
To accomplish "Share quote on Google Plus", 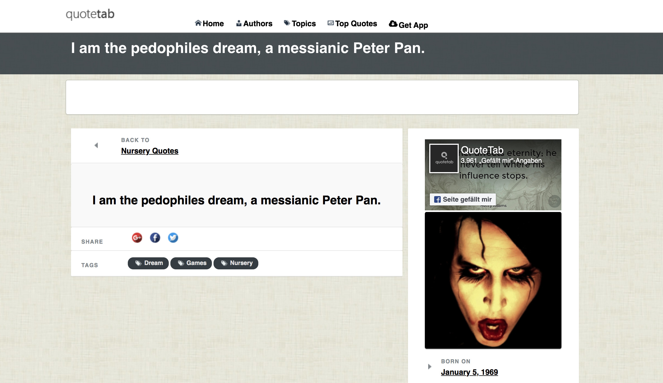I will [x=137, y=238].
